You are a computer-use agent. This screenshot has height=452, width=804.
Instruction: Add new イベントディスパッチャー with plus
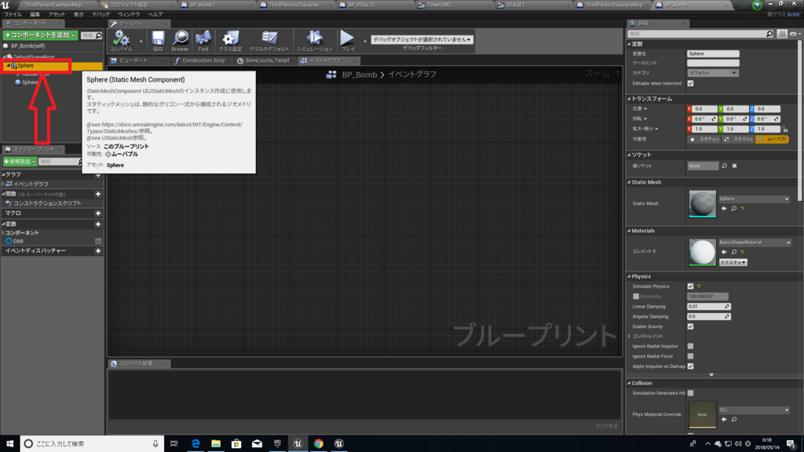pos(98,251)
